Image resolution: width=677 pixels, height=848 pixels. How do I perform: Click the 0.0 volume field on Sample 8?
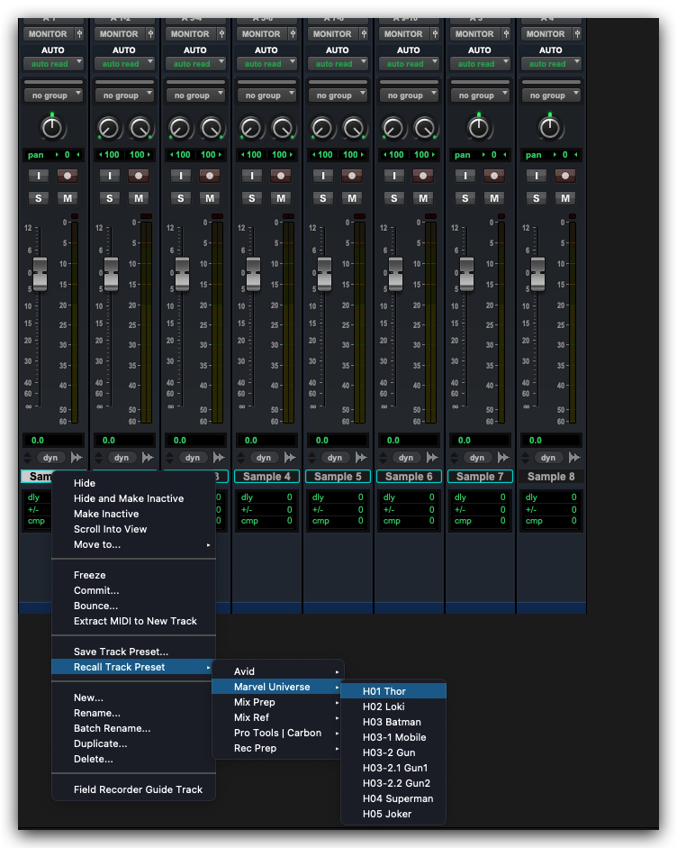(x=550, y=441)
